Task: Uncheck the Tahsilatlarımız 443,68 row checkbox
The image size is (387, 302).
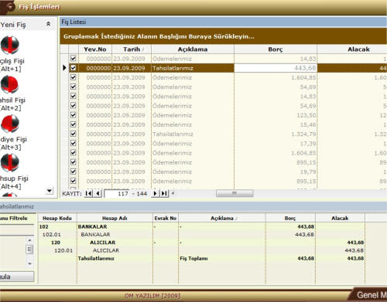Action: 74,68
